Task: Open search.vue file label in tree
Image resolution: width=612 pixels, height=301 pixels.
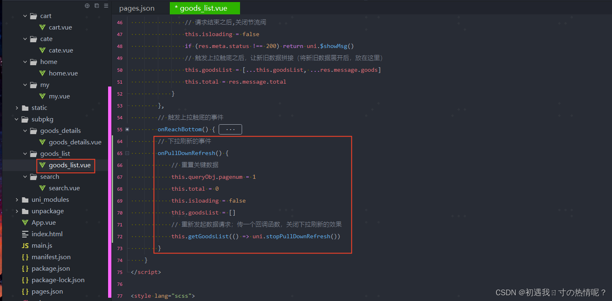Action: [65, 188]
